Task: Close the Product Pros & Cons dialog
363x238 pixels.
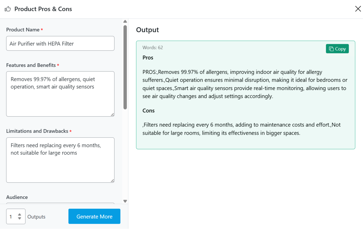Action: click(358, 9)
